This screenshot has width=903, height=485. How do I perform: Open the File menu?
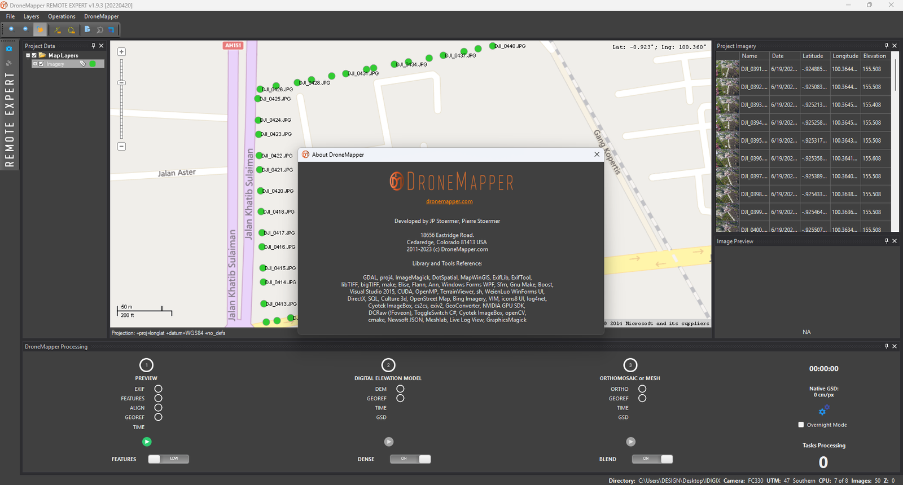10,16
